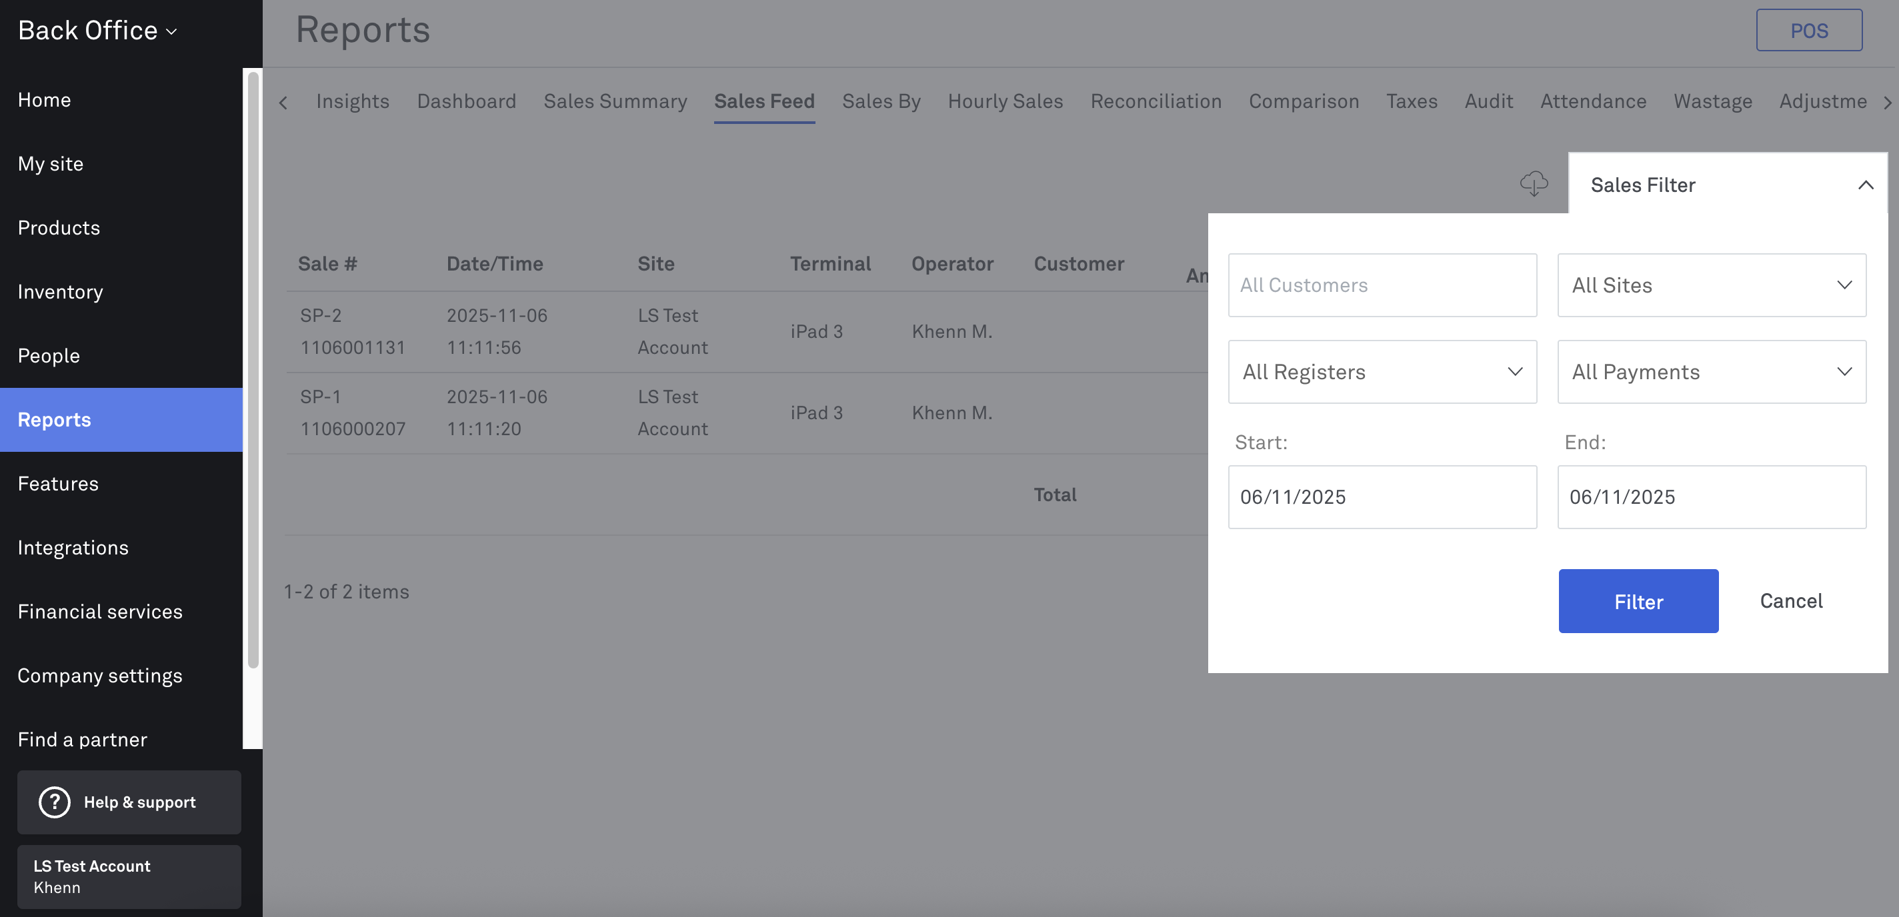Open the POS button
Screen dimensions: 1899x917
[x=1808, y=30]
